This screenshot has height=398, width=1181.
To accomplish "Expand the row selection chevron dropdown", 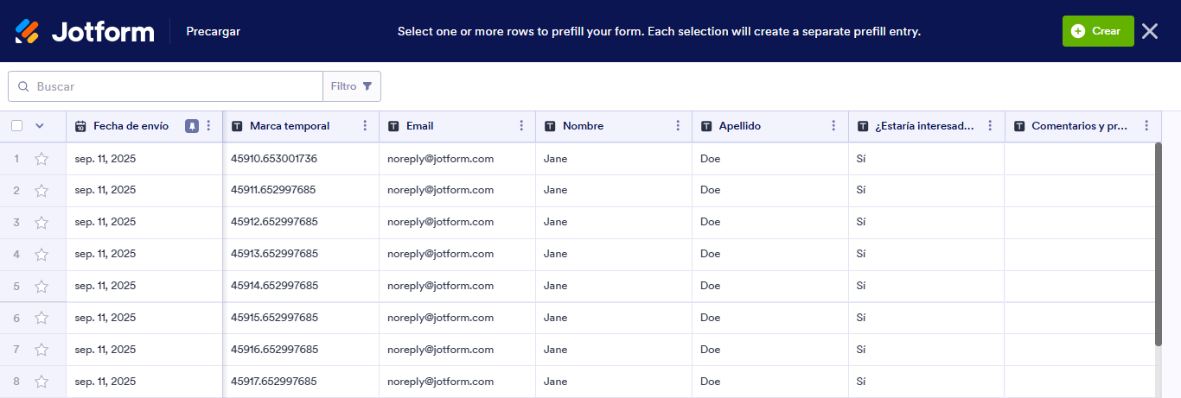I will pos(39,126).
